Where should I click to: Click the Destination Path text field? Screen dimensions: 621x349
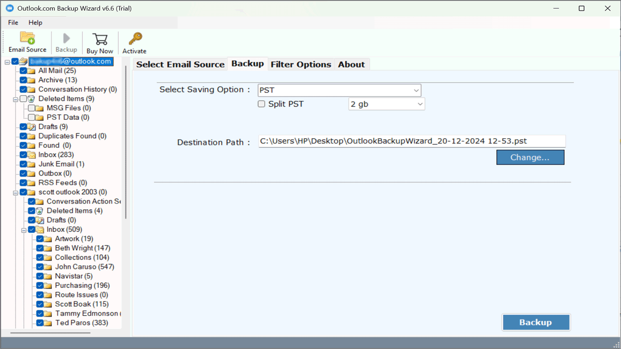click(412, 141)
